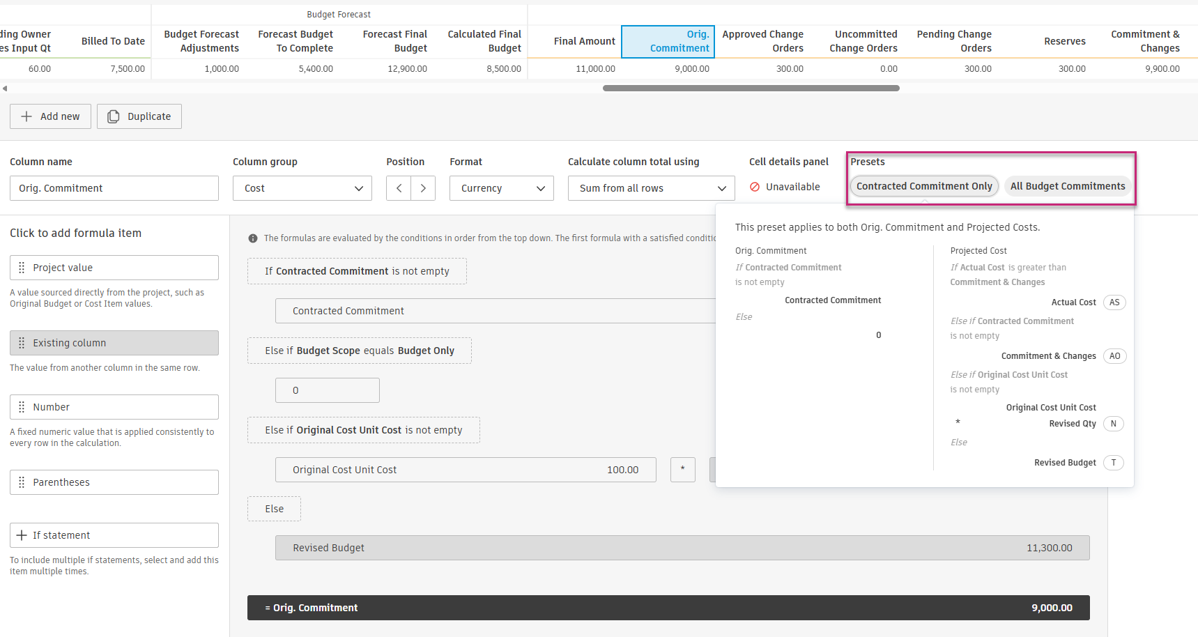Select the Else if Original Cost Unit Cost condition

click(x=364, y=430)
